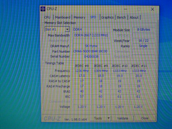Click the JEDEC #8 column header
This screenshot has width=172, height=129.
point(82,66)
